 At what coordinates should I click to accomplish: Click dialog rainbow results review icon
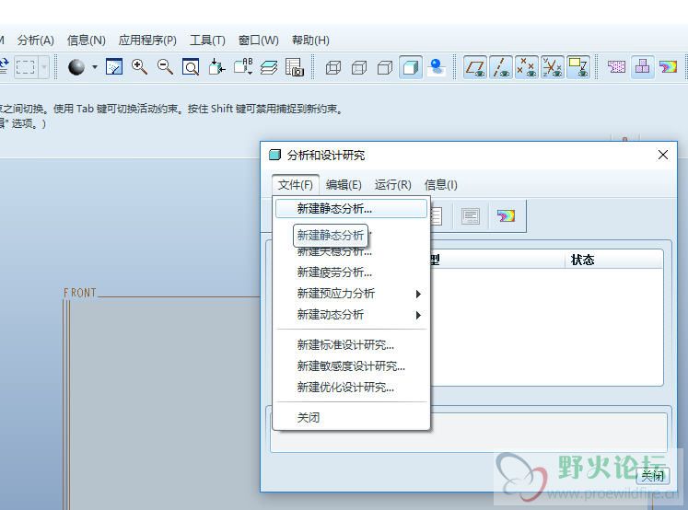pyautogui.click(x=506, y=215)
